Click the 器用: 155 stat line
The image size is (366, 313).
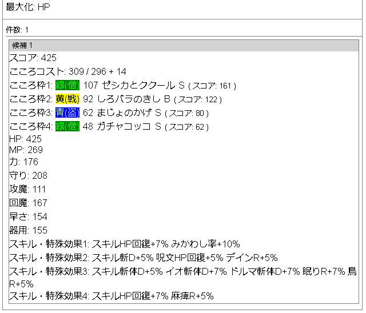[x=28, y=230]
